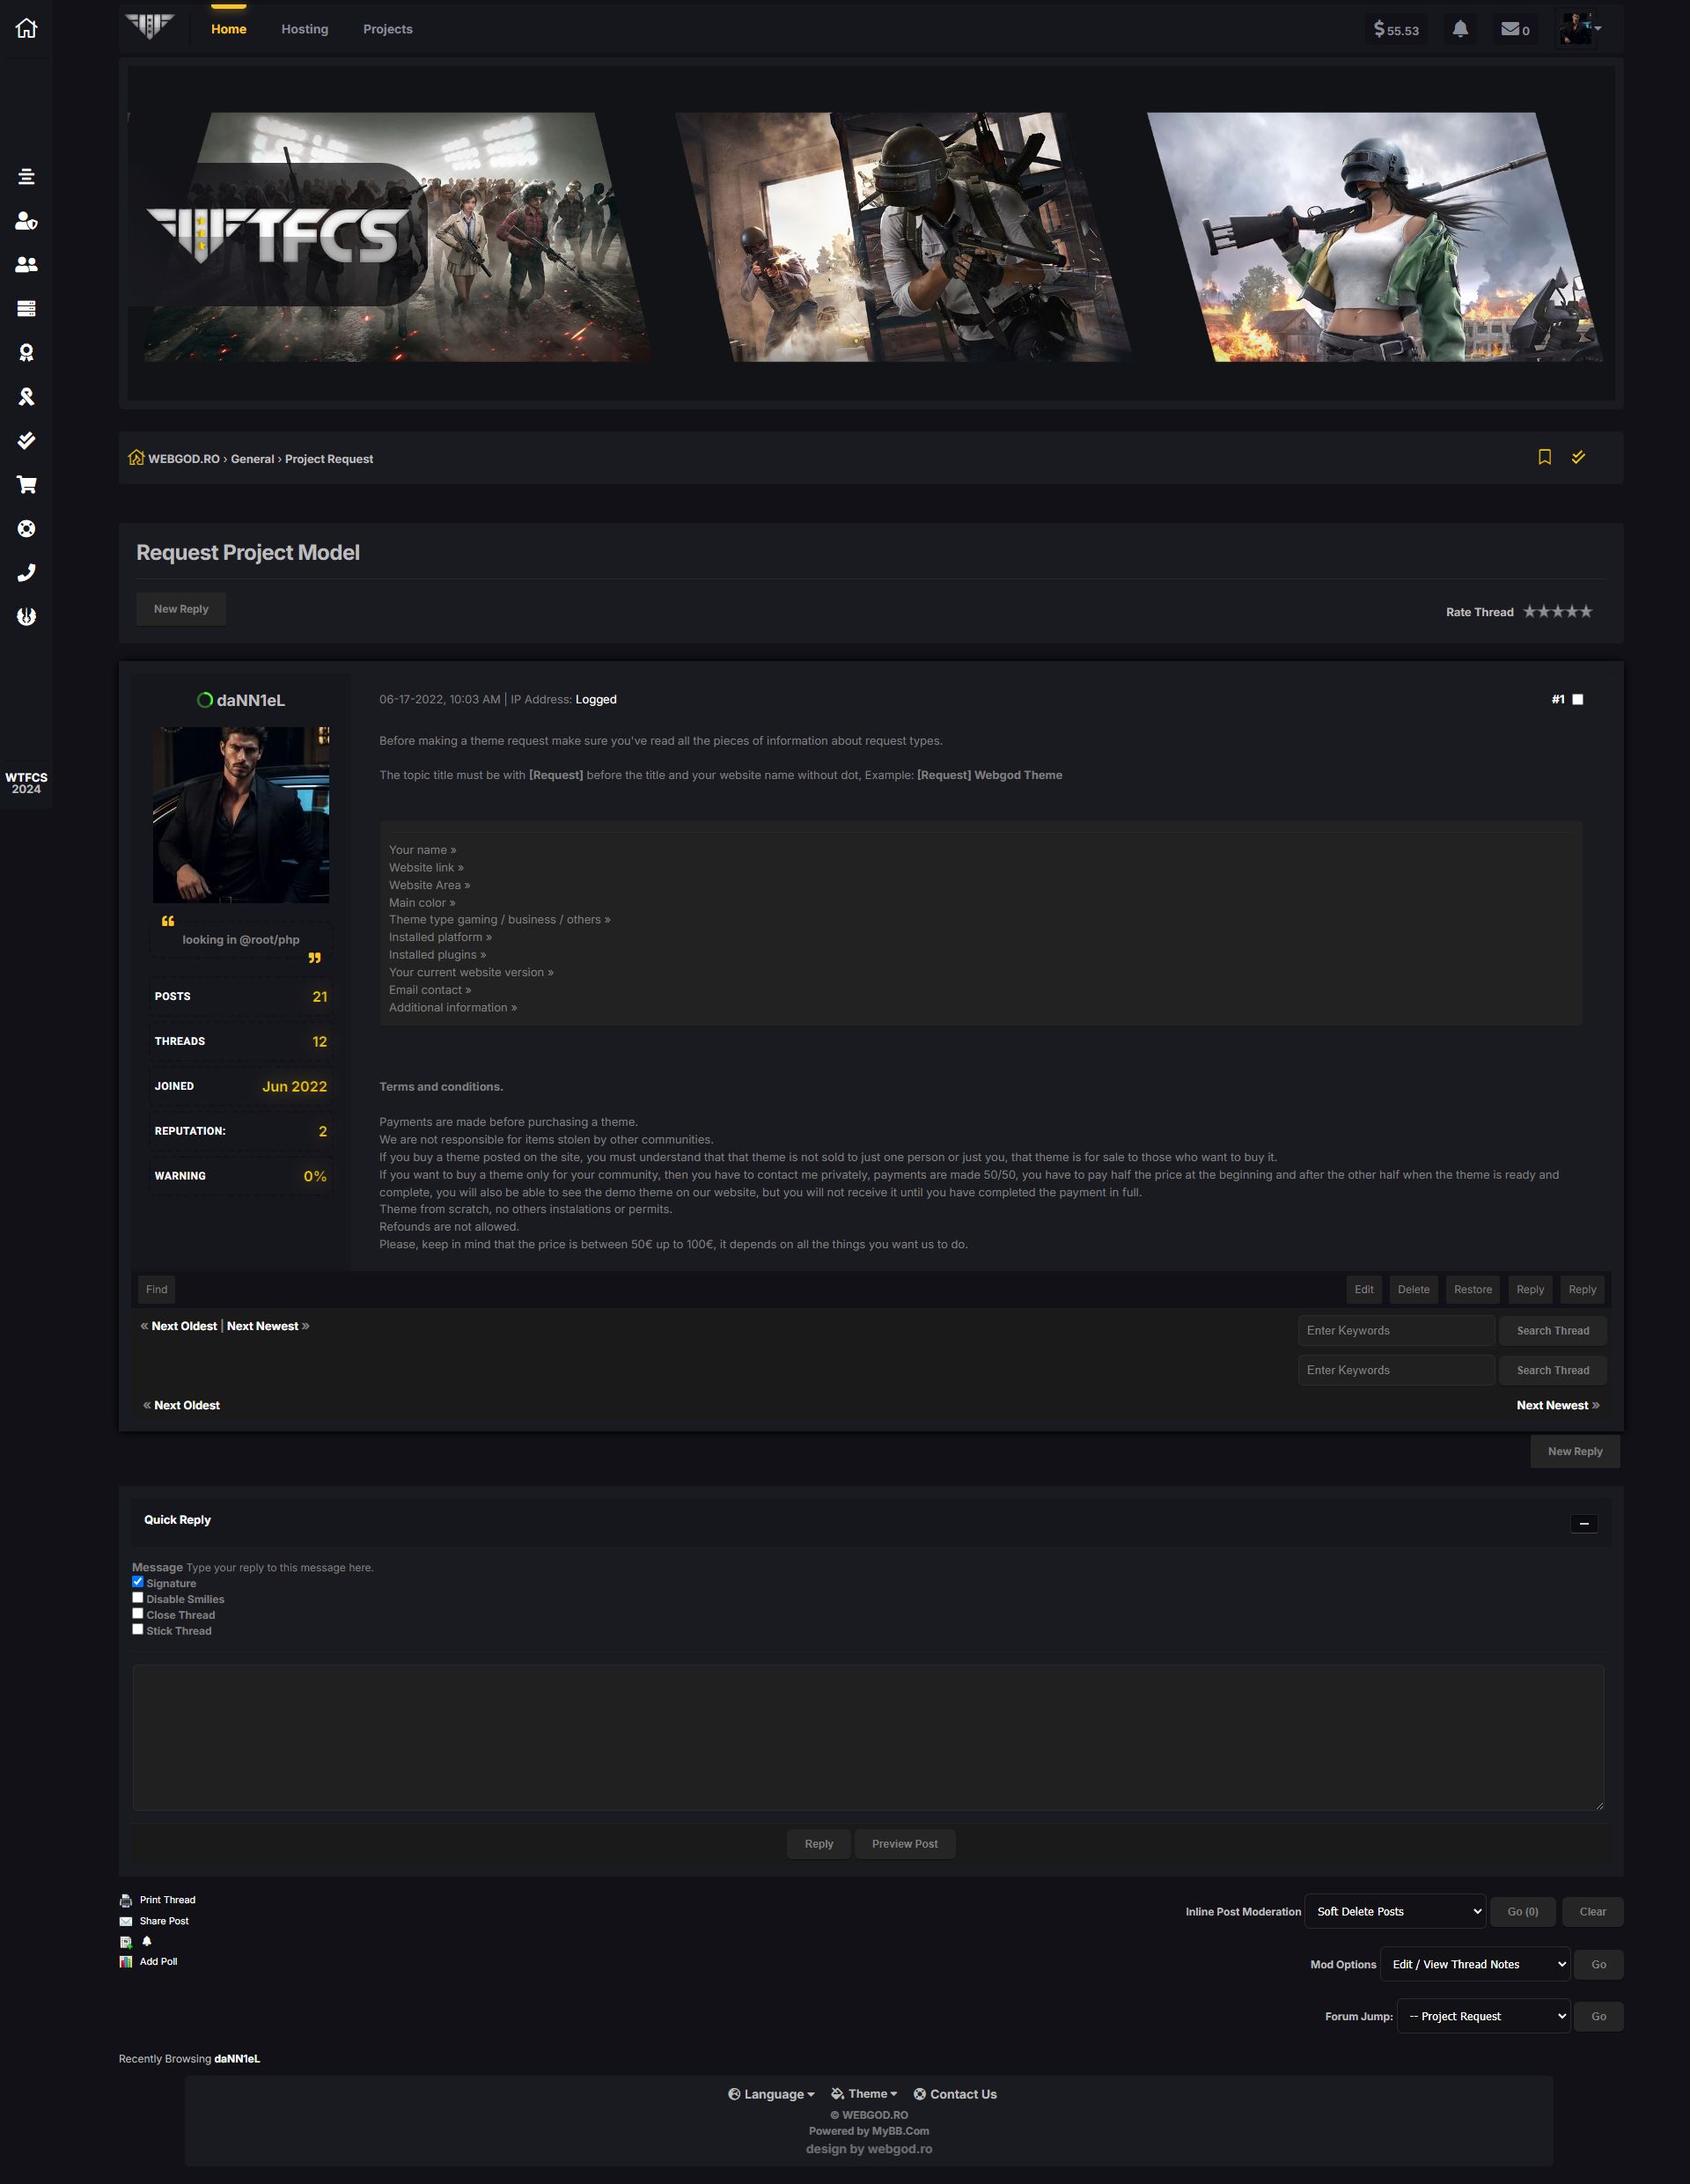The image size is (1690, 2184).
Task: Tick the post #1 selection checkbox
Action: click(x=1578, y=699)
